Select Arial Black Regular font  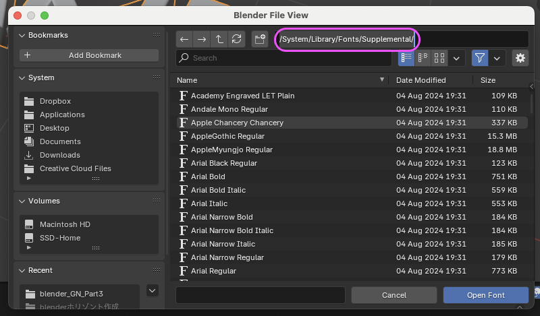(x=352, y=163)
